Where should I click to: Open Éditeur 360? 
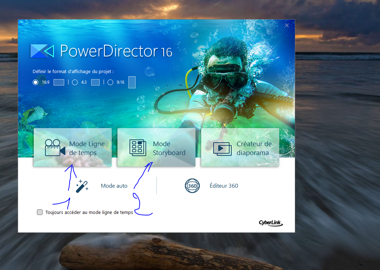click(x=224, y=186)
